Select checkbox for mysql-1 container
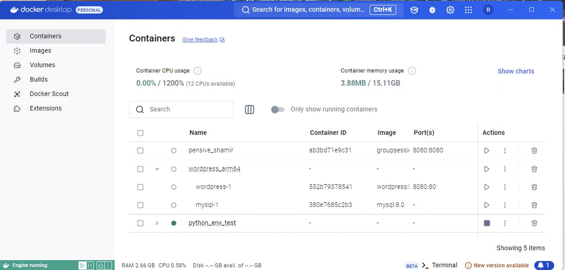Viewport: 565px width, 270px height. tap(140, 205)
